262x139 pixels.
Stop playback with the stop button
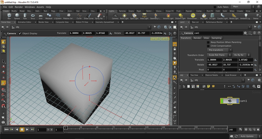(x=22, y=130)
